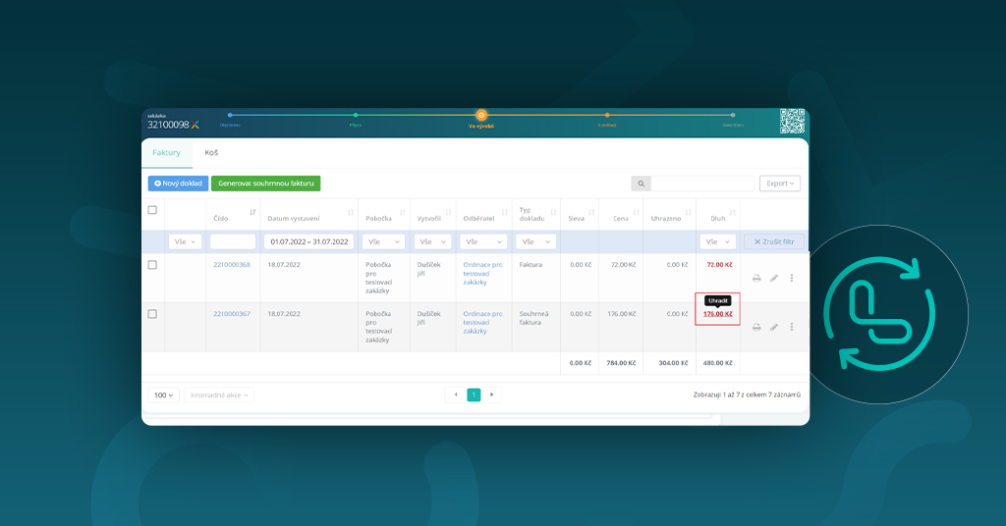The image size is (1006, 526).
Task: Click the pencil edit icon for invoice 2210000368
Action: [x=774, y=278]
